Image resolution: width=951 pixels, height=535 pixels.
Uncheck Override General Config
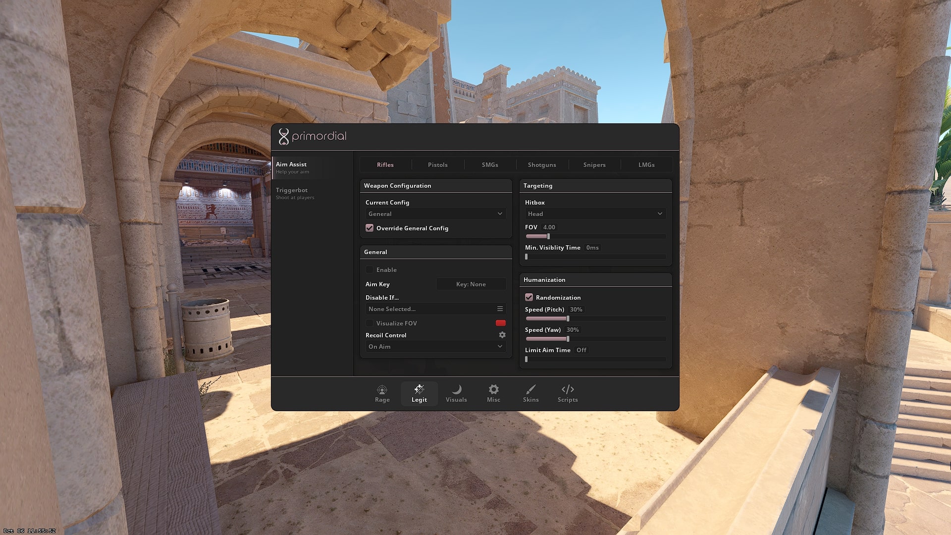[370, 228]
